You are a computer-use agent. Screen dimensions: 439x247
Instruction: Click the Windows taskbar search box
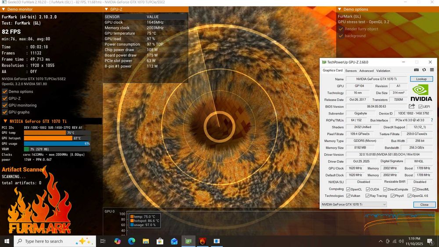[44, 241]
